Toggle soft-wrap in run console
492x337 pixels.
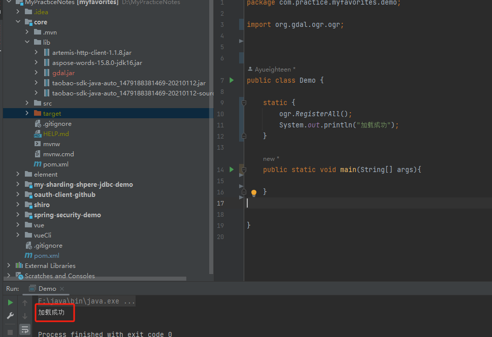point(24,329)
